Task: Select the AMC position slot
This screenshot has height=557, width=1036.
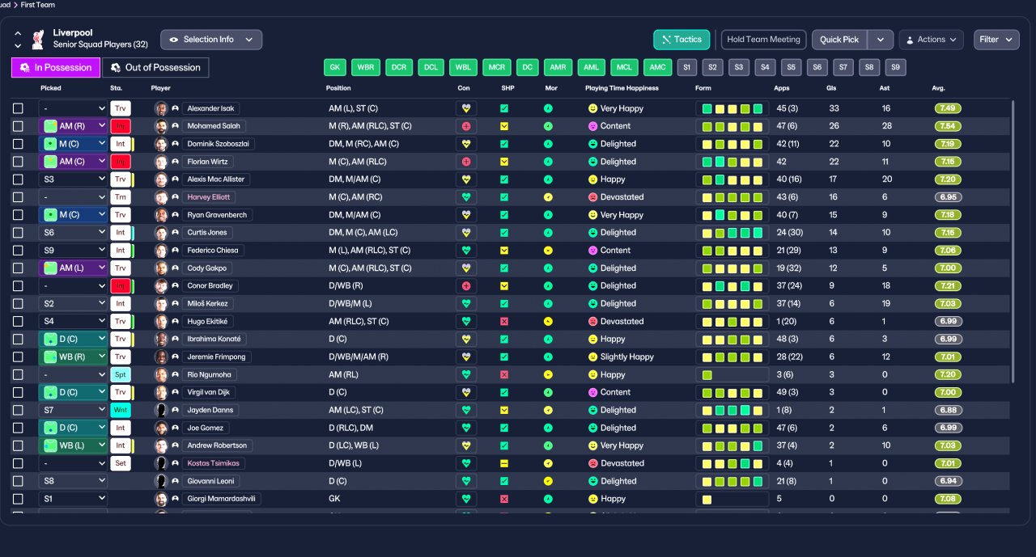Action: 658,68
